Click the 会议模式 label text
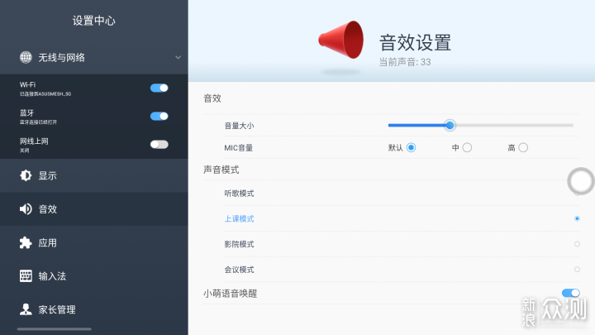Viewport: 595px width, 335px height. [239, 270]
